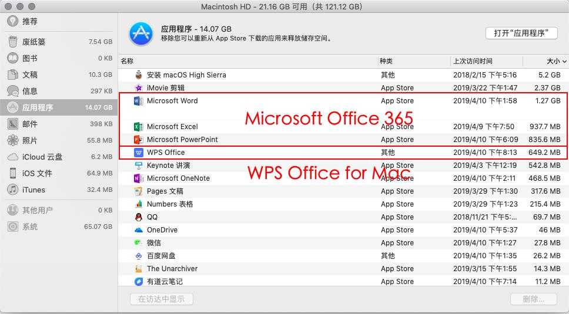Select the iMovie 剪辑 row name
This screenshot has height=314, width=569.
[x=166, y=87]
